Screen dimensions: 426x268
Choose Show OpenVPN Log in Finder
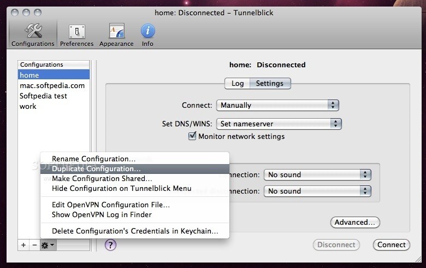[x=135, y=214]
